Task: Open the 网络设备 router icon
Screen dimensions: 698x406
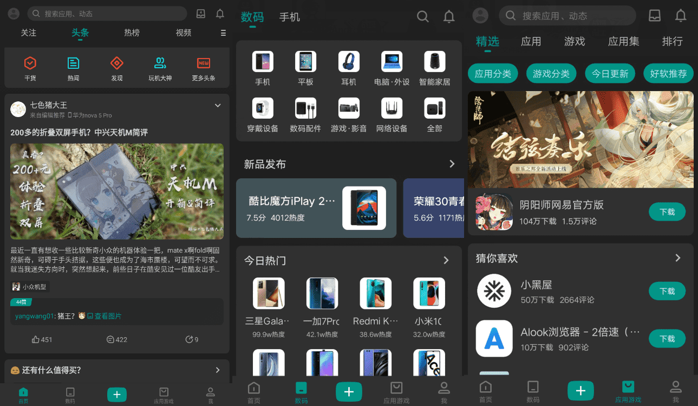Action: point(392,107)
